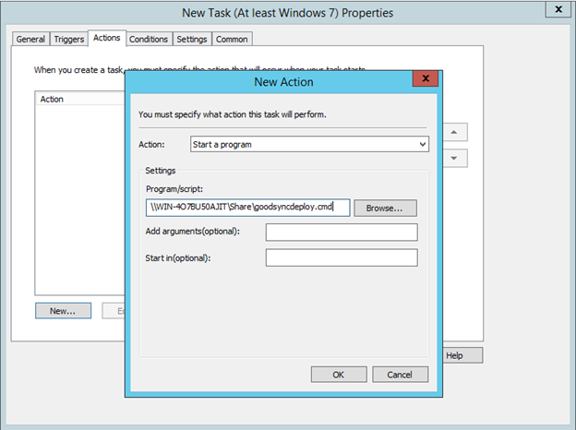
Task: Cancel the New Action dialog
Action: 400,375
